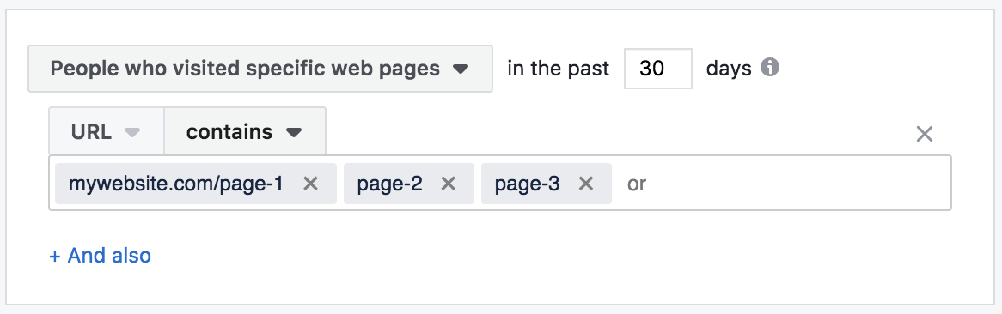Click the 'or' placeholder to add keyword

[637, 184]
